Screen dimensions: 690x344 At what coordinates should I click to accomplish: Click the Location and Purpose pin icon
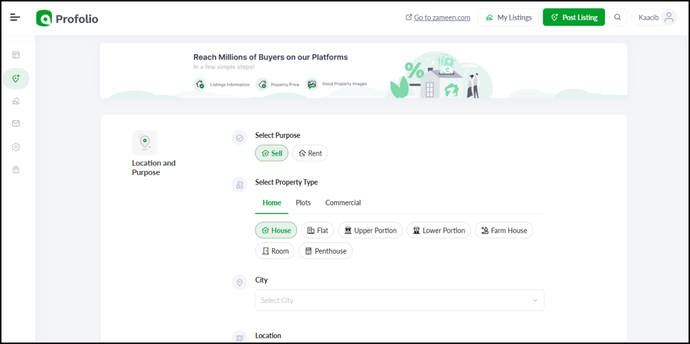tap(144, 143)
